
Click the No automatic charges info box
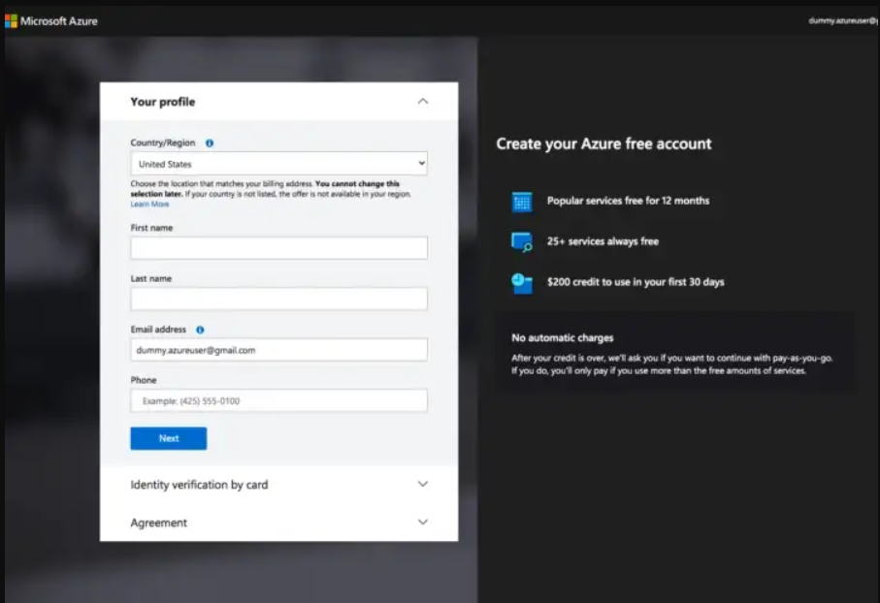tap(673, 354)
